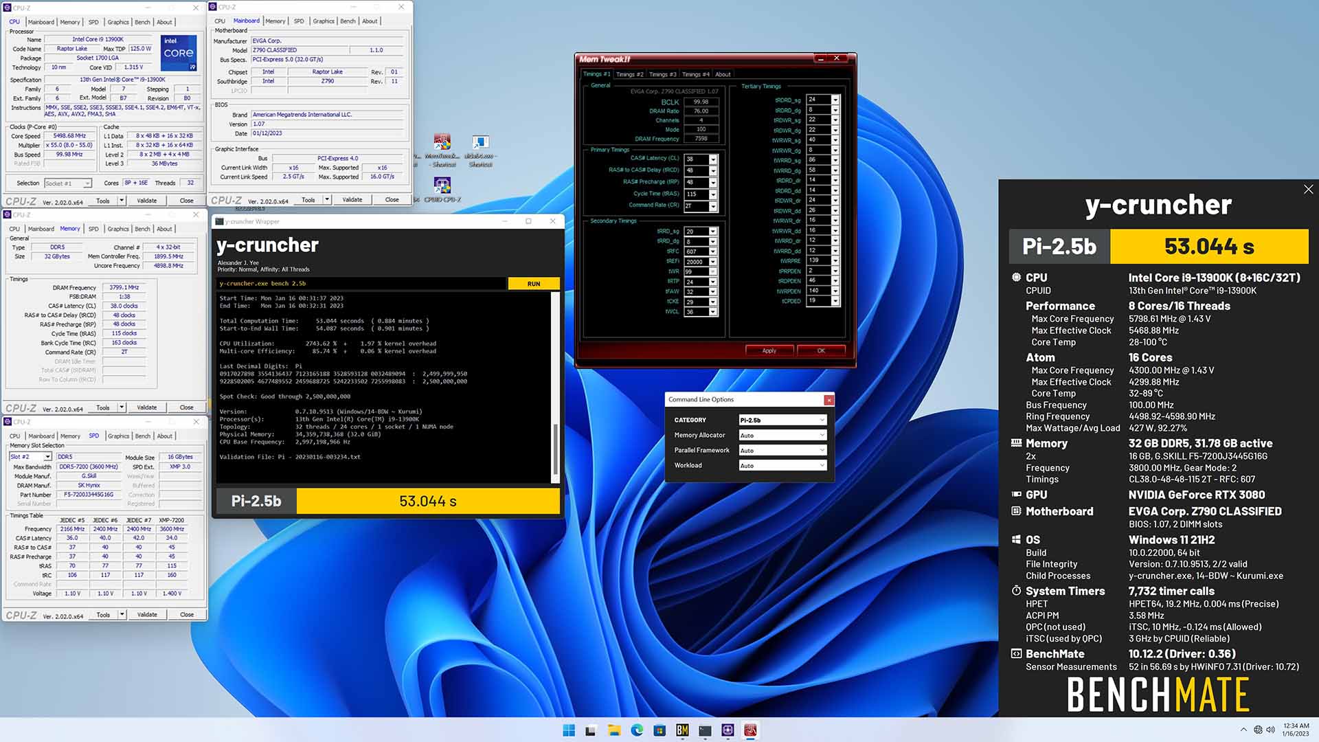Open Slot #2 dropdown in CPU-Z SPD window
Viewport: 1319px width, 742px height.
[x=30, y=457]
